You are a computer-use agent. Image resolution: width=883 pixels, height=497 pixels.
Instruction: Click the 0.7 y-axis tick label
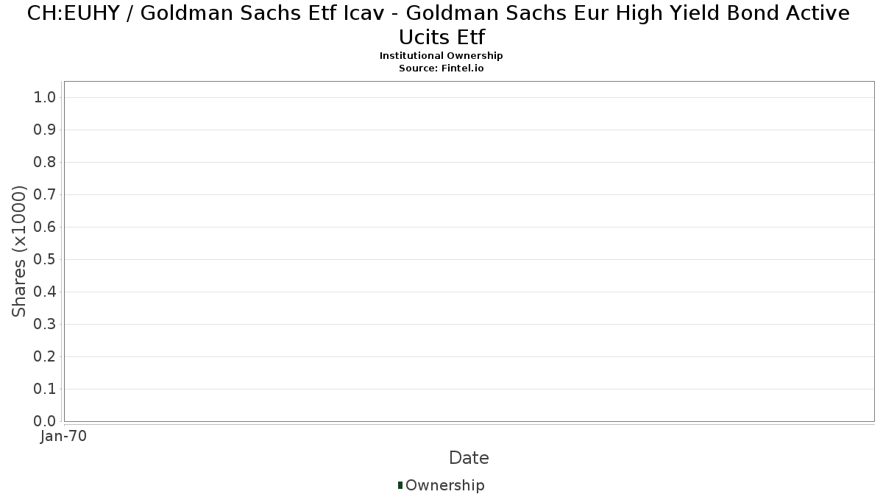click(x=46, y=194)
